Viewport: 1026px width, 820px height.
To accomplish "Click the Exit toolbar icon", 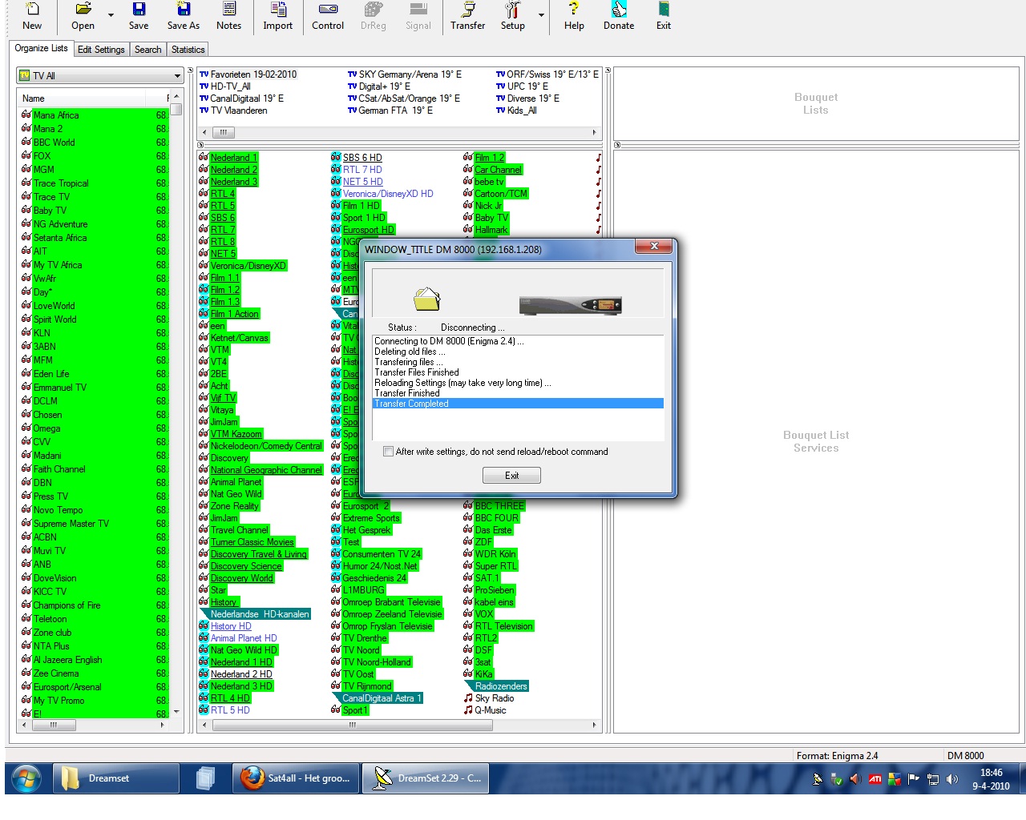I will (x=664, y=16).
